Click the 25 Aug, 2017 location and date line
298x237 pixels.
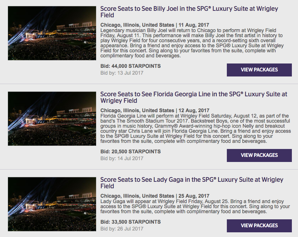click(x=155, y=196)
